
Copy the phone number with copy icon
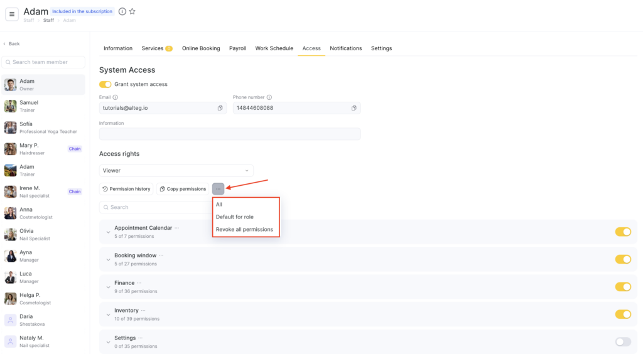pos(354,108)
